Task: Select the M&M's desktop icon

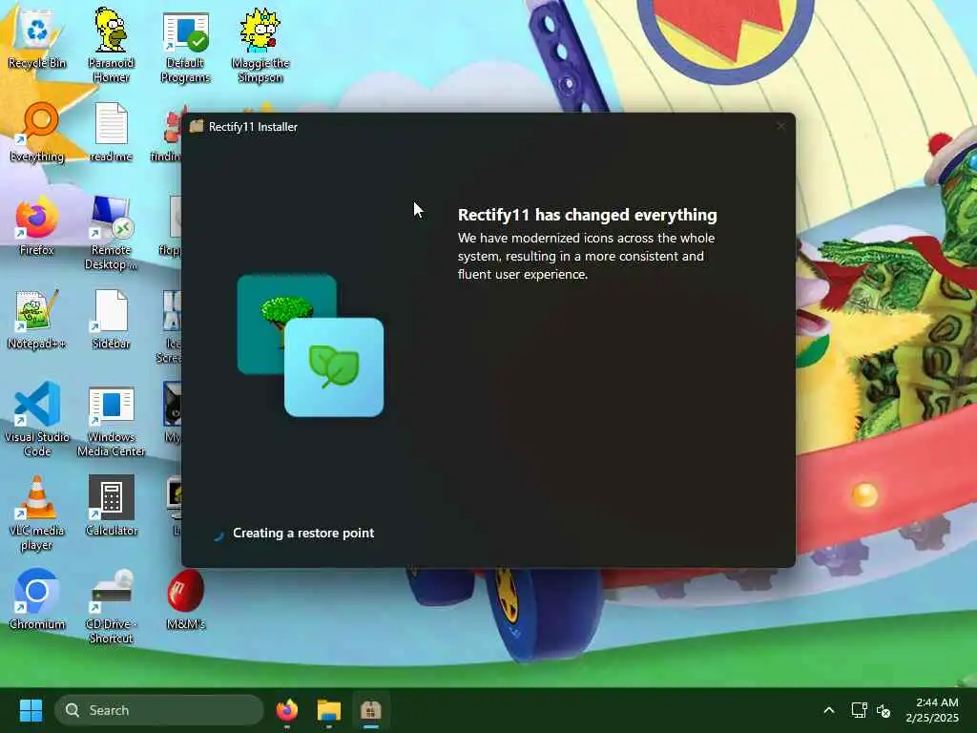Action: (185, 600)
